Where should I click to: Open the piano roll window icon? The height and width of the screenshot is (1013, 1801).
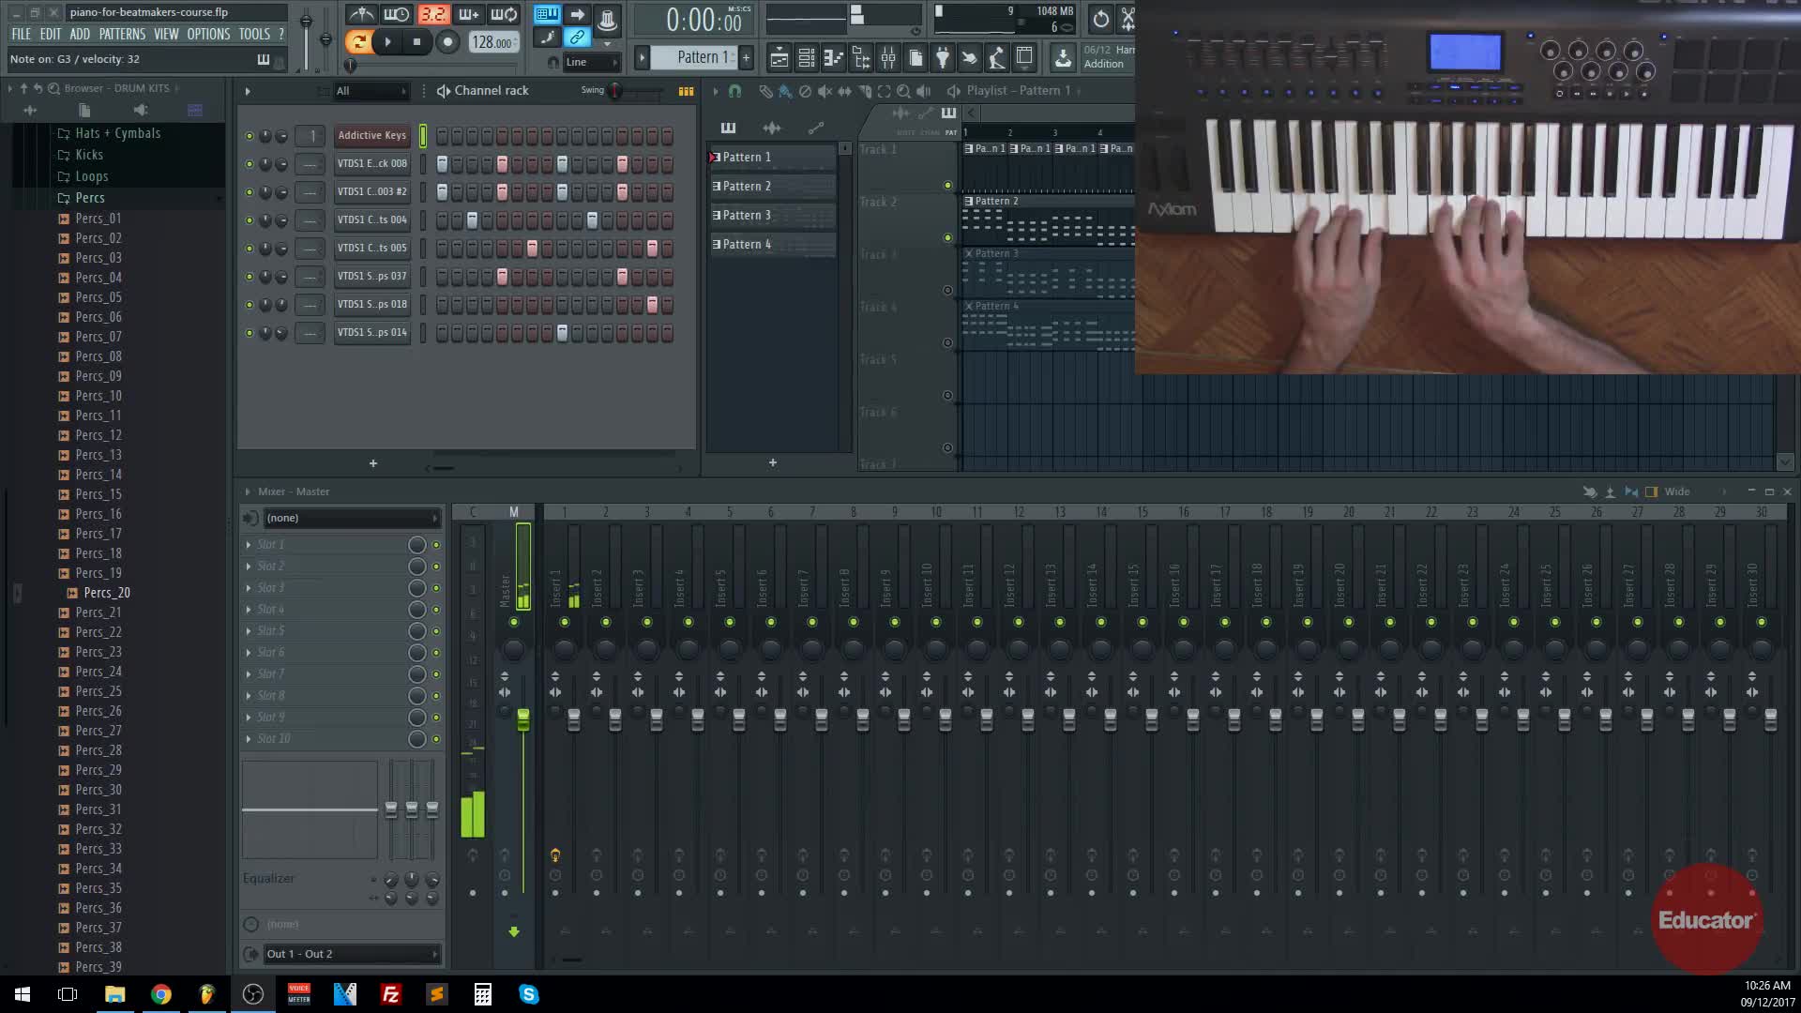(x=833, y=58)
